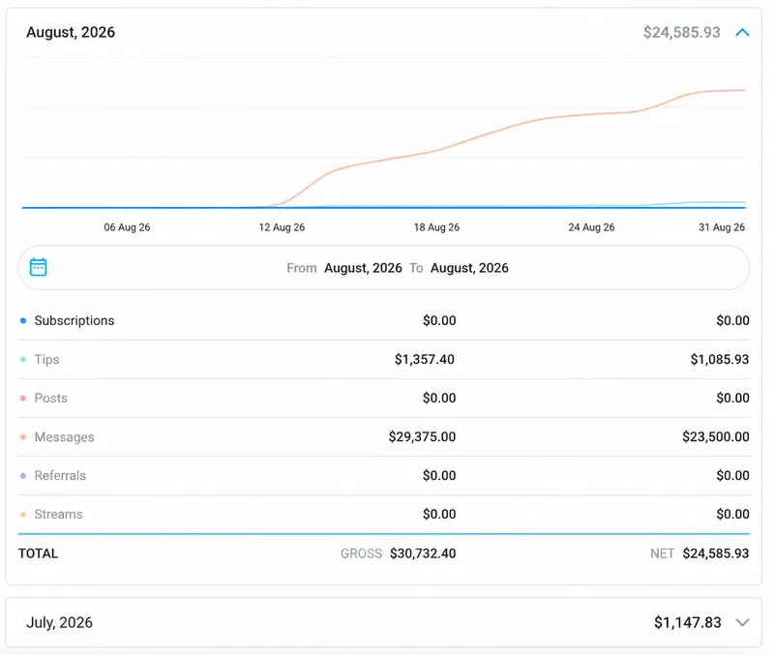Toggle the Messages series in the chart

tap(64, 437)
